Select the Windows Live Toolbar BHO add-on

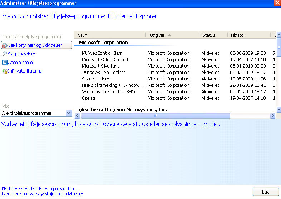tap(108, 92)
